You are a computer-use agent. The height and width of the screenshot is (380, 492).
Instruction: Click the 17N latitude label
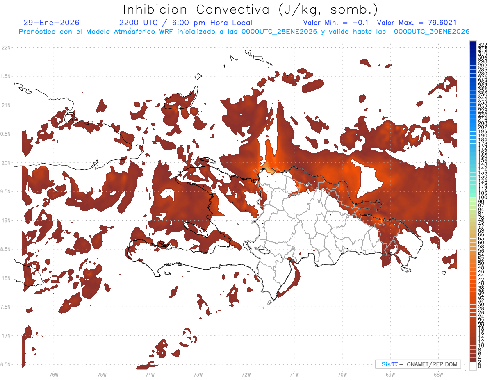coord(6,336)
